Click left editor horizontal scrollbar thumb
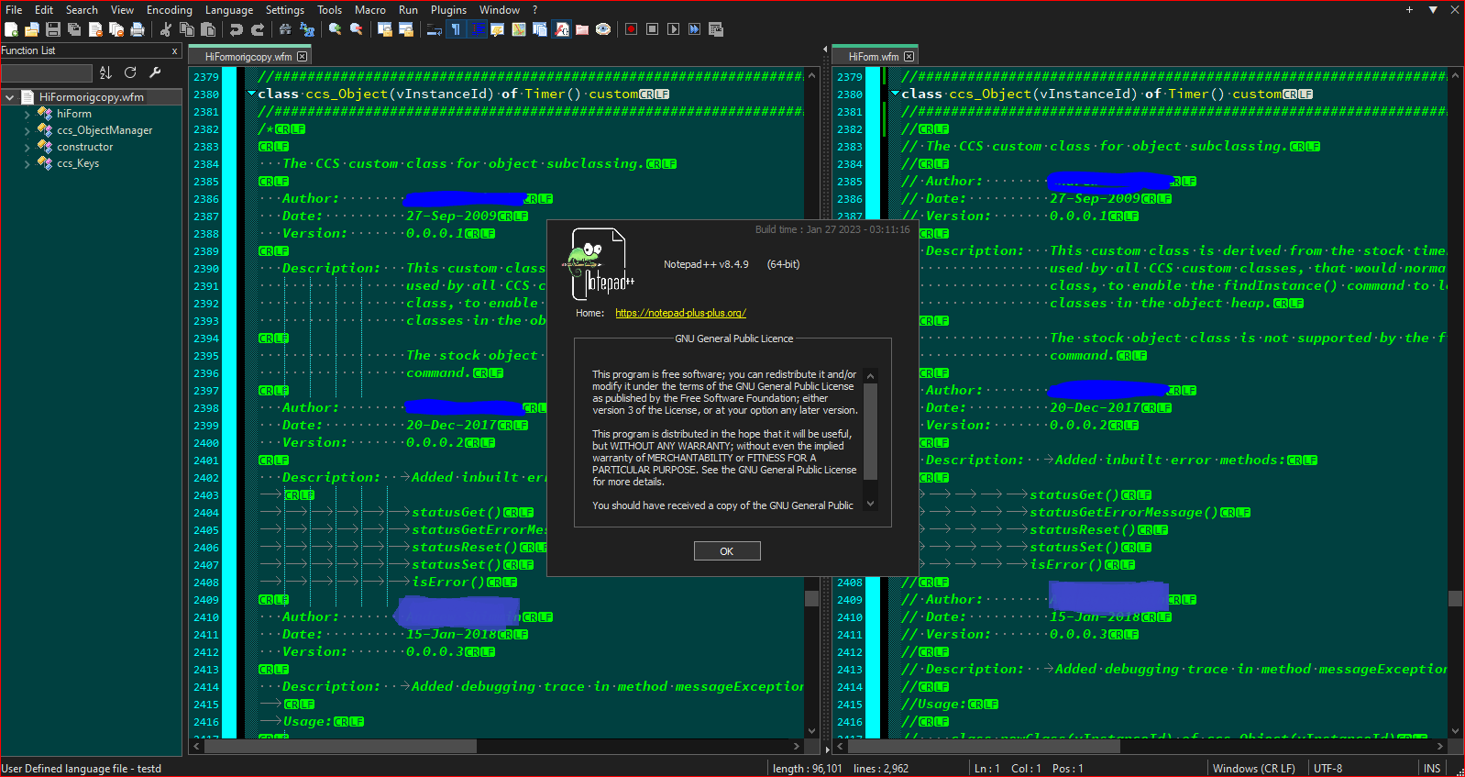Viewport: 1465px width, 777px height. 340,747
